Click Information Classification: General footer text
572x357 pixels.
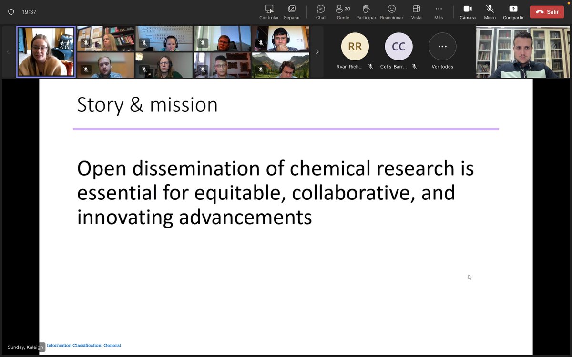84,346
